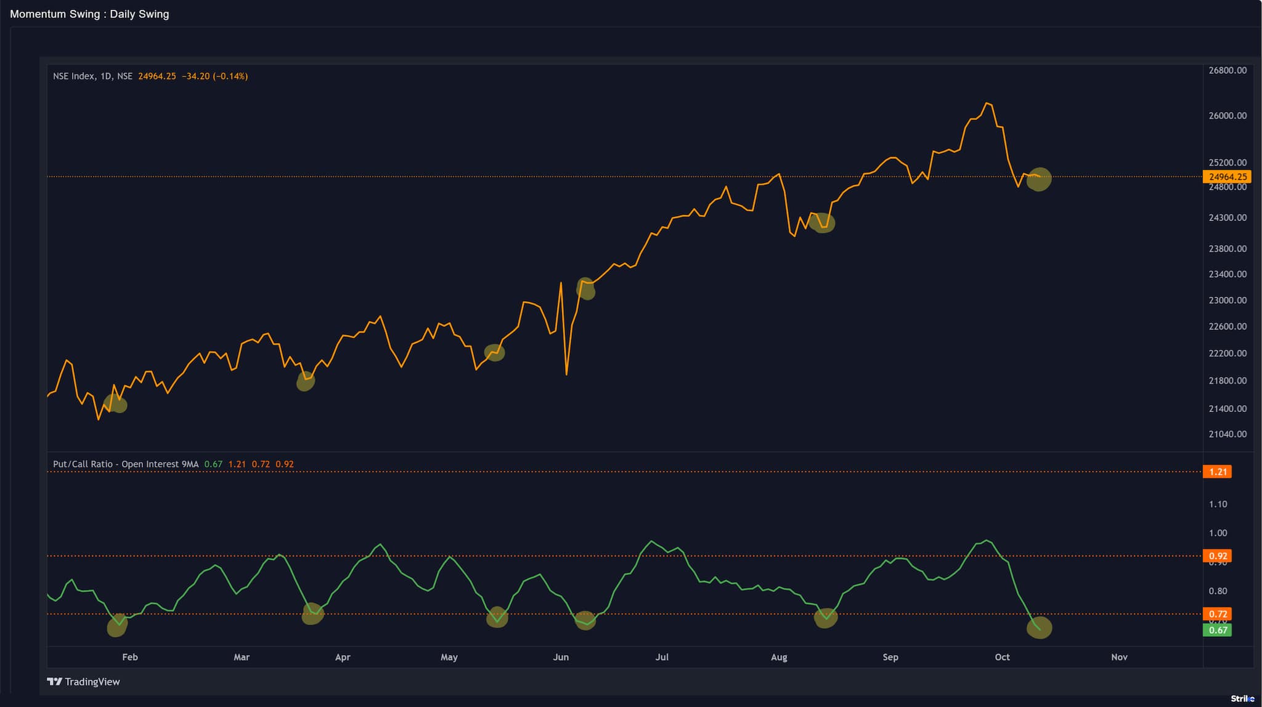Click the NSE Index, 1D legend label
This screenshot has width=1262, height=707.
[92, 76]
